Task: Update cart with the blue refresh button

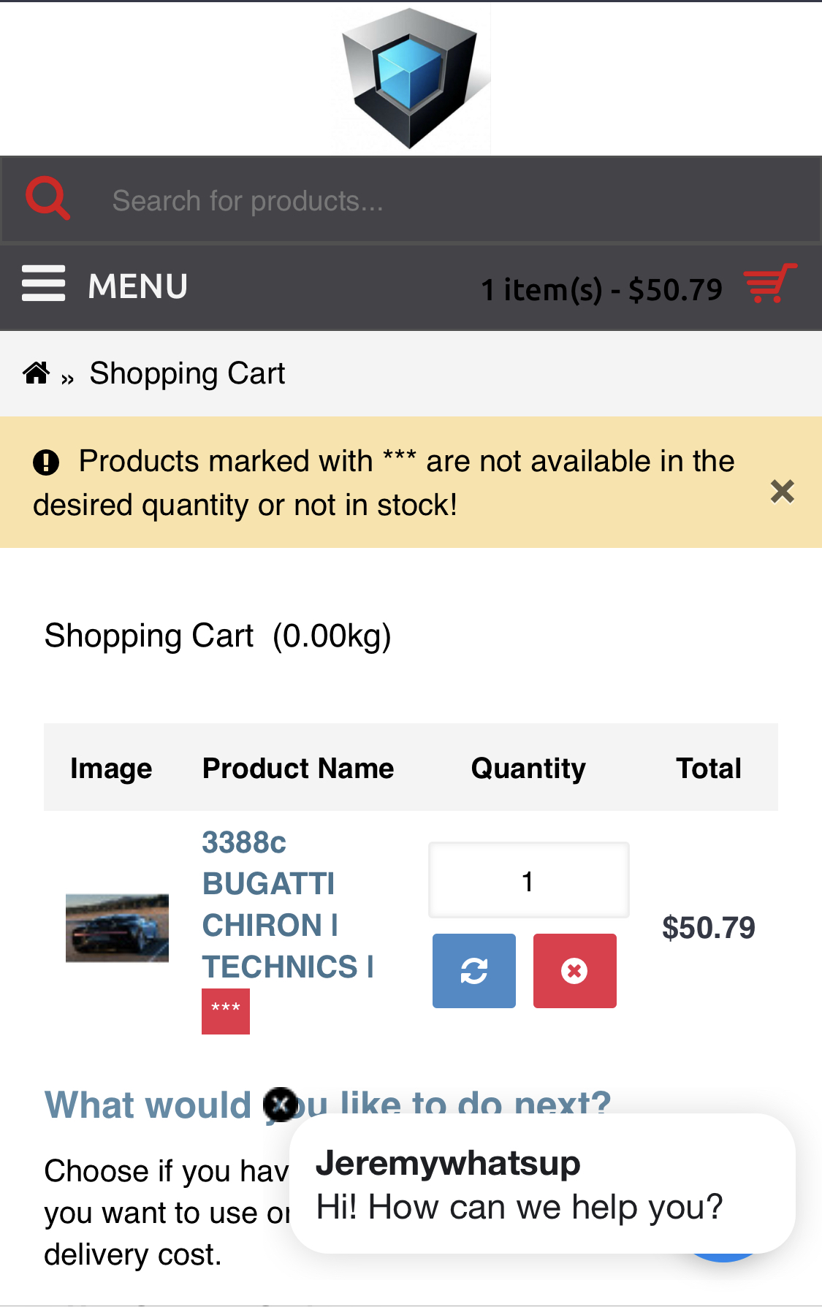Action: coord(474,971)
